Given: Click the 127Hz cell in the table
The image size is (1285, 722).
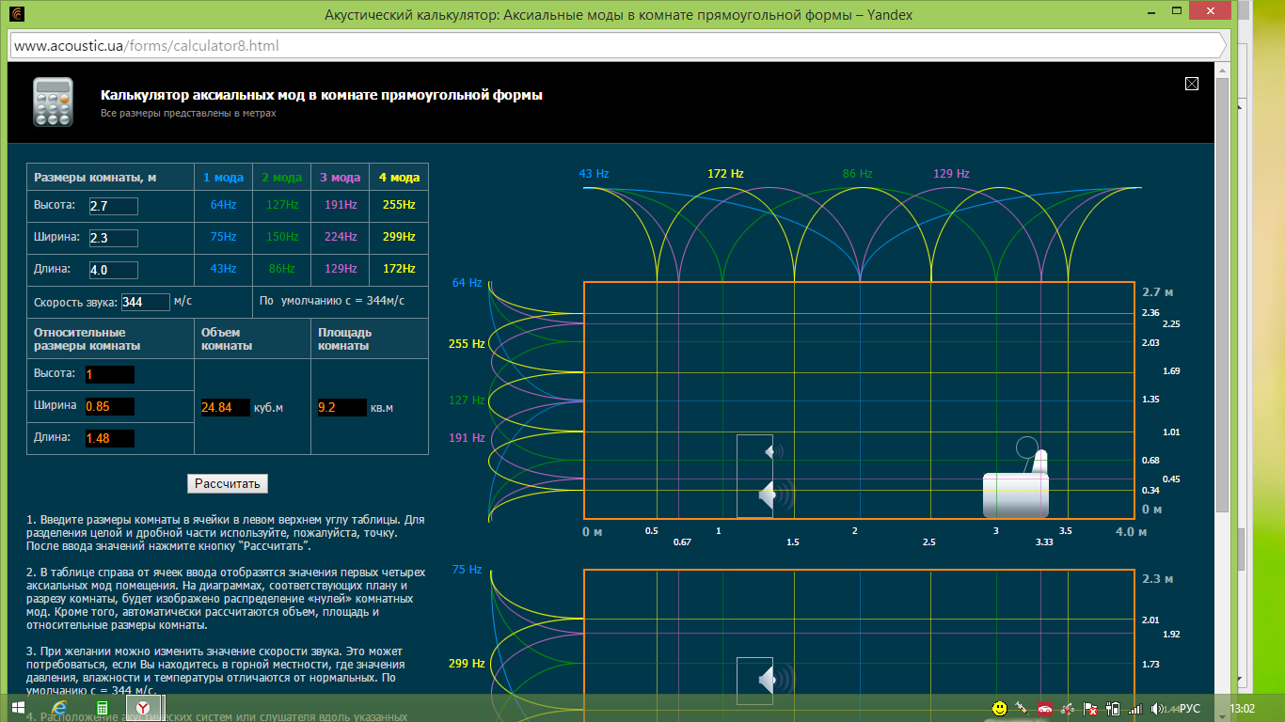Looking at the screenshot, I should pyautogui.click(x=281, y=204).
